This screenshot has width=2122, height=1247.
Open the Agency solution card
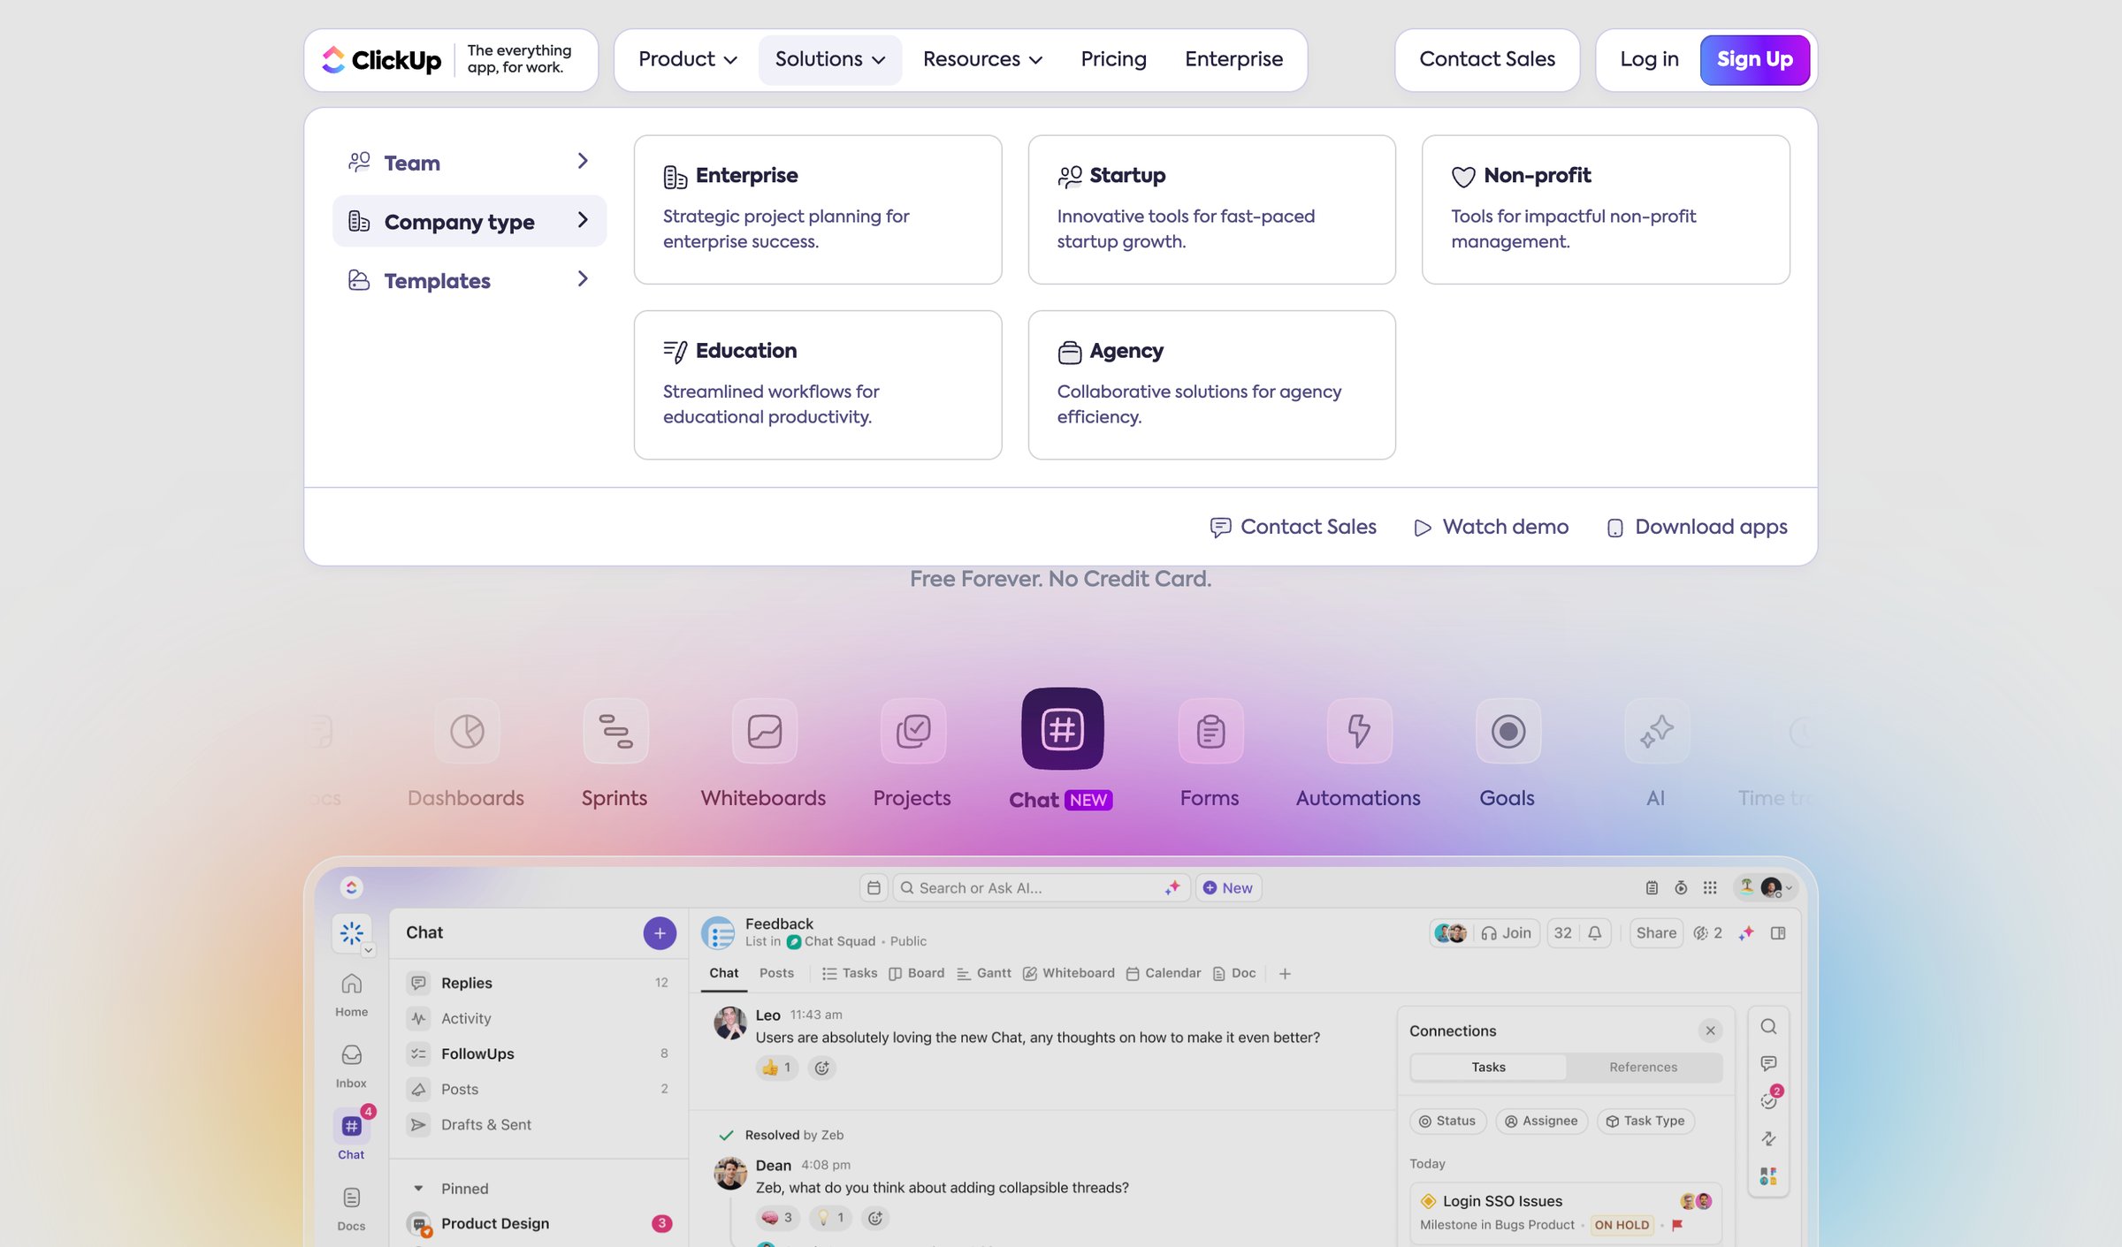1211,384
